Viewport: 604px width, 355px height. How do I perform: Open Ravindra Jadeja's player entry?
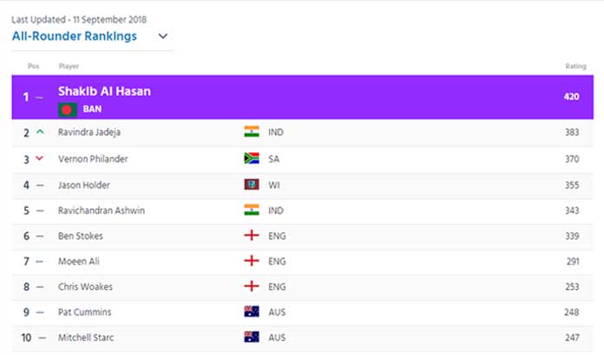(x=89, y=132)
